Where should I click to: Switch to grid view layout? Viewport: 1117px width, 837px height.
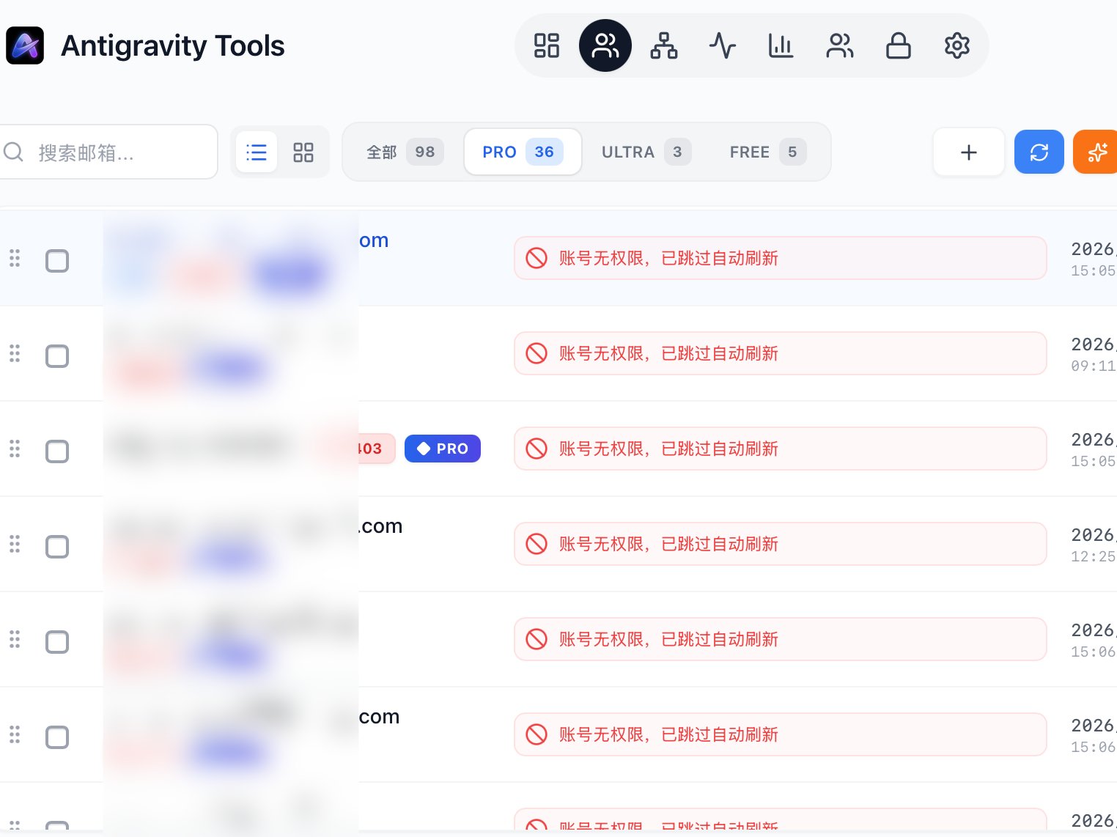tap(303, 152)
